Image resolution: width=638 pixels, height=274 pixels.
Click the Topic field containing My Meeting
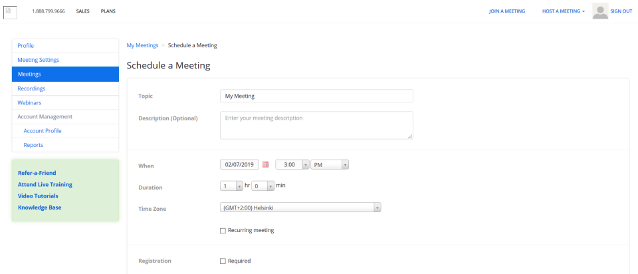[x=316, y=96]
